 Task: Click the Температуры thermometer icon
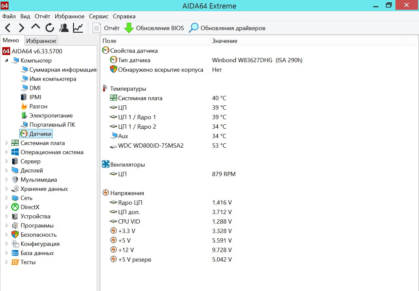coord(105,88)
